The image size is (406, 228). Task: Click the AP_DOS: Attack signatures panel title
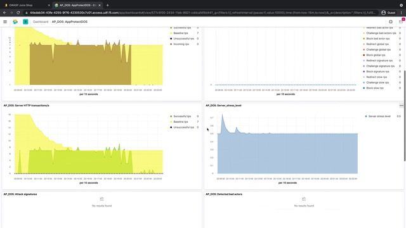click(20, 194)
